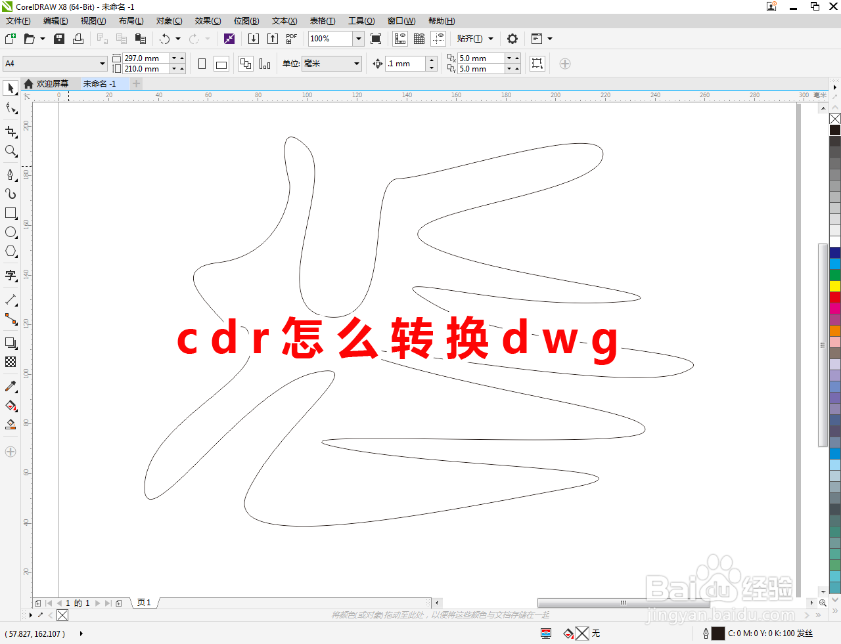Viewport: 841px width, 644px height.
Task: Select the Color Eyedropper tool
Action: tap(11, 386)
